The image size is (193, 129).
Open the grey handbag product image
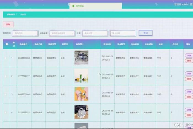click(x=81, y=112)
